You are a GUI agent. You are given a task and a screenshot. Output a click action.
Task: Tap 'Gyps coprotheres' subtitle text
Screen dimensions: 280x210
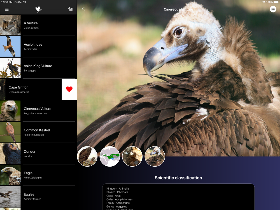pos(19,92)
